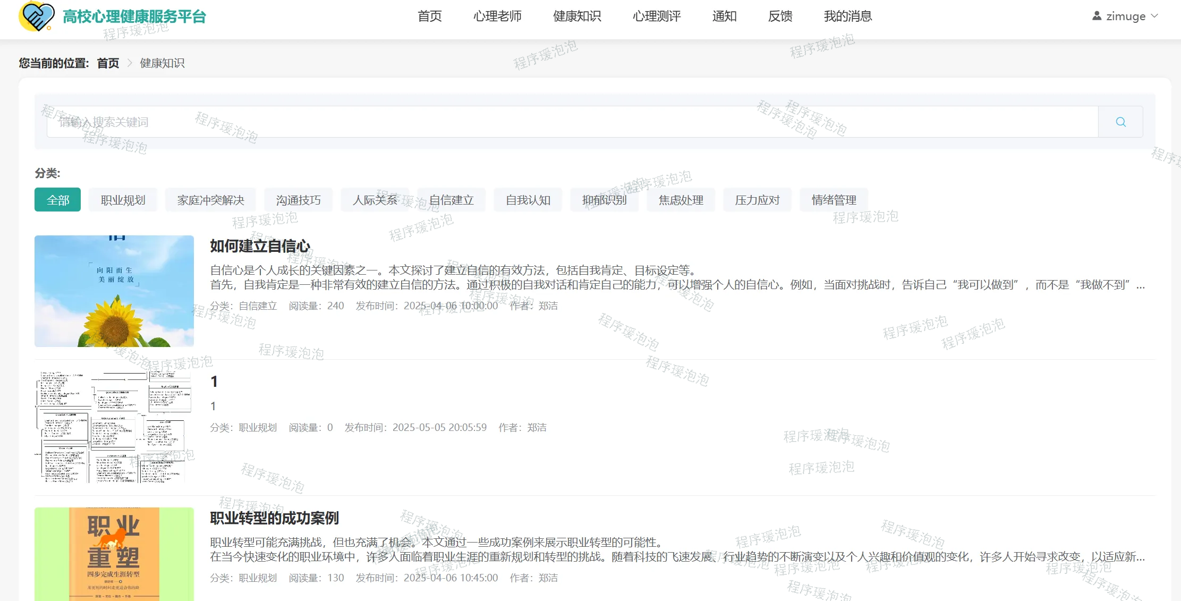Screen dimensions: 1181x601
Task: Click the search magnifier icon button
Action: [1120, 122]
